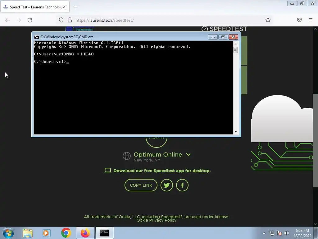Click the CMD.exe title bar icon

[37, 37]
